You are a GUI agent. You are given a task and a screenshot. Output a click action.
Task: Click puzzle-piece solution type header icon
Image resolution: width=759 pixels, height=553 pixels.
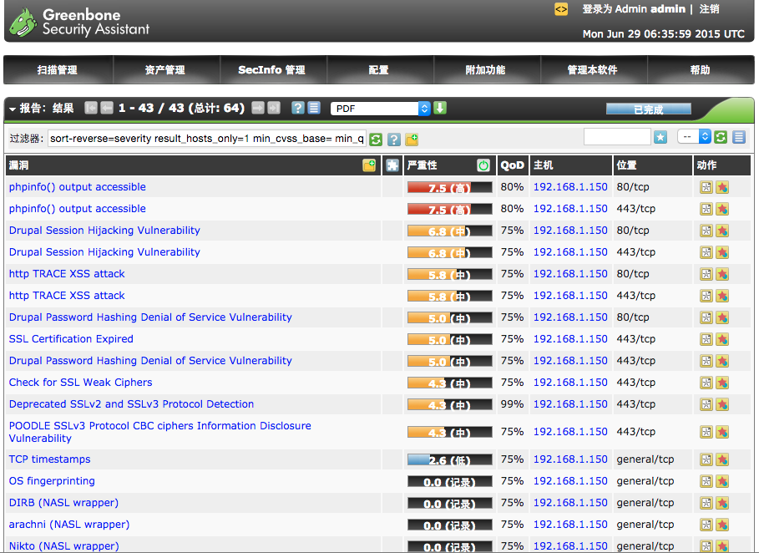click(392, 165)
